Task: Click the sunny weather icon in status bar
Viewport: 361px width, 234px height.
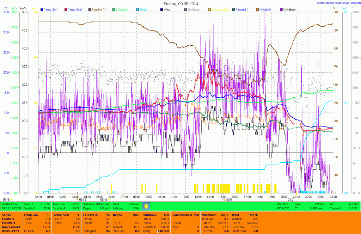Action: click(x=146, y=206)
